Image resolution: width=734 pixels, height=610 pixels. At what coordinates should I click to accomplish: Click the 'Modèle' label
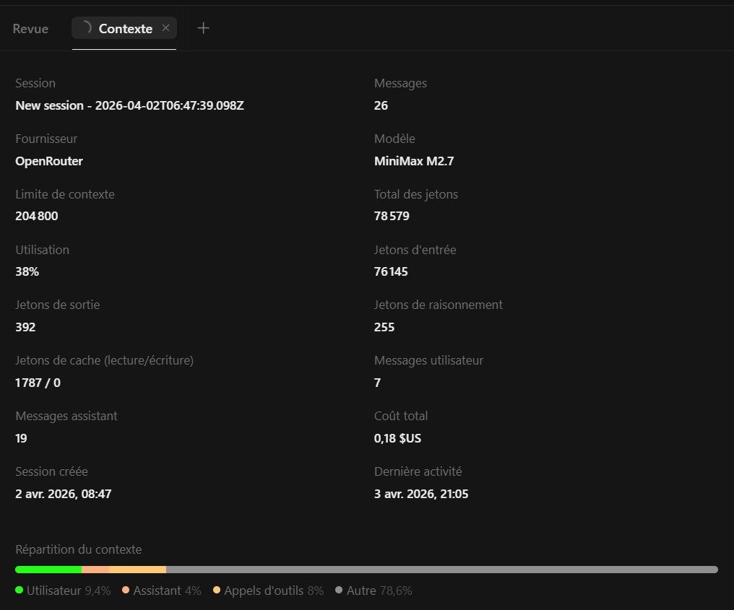(x=394, y=139)
